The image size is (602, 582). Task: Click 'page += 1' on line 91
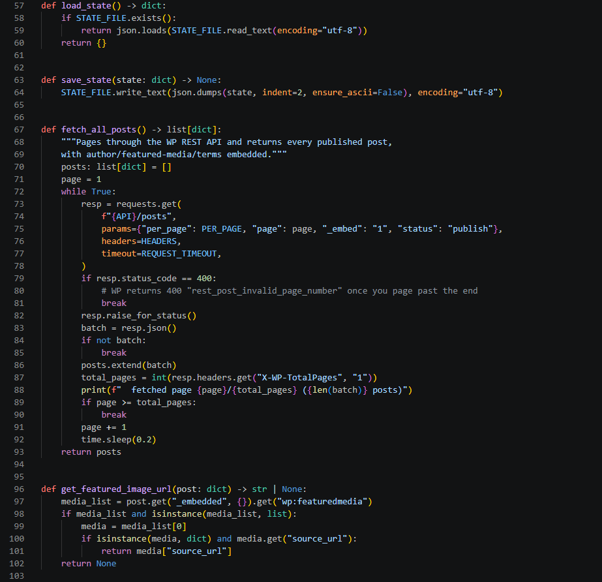point(104,427)
